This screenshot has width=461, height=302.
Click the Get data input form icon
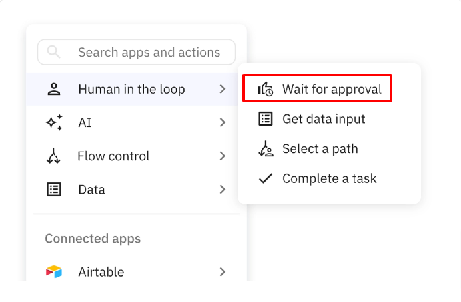point(266,119)
